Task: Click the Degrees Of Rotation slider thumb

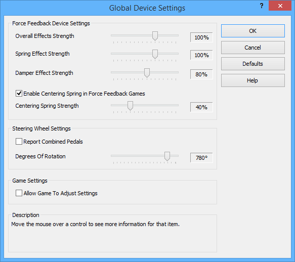Action: pos(167,156)
